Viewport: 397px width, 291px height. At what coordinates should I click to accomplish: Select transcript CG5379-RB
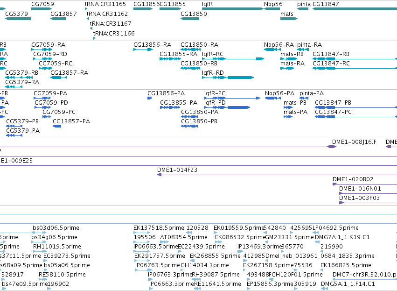coord(19,78)
